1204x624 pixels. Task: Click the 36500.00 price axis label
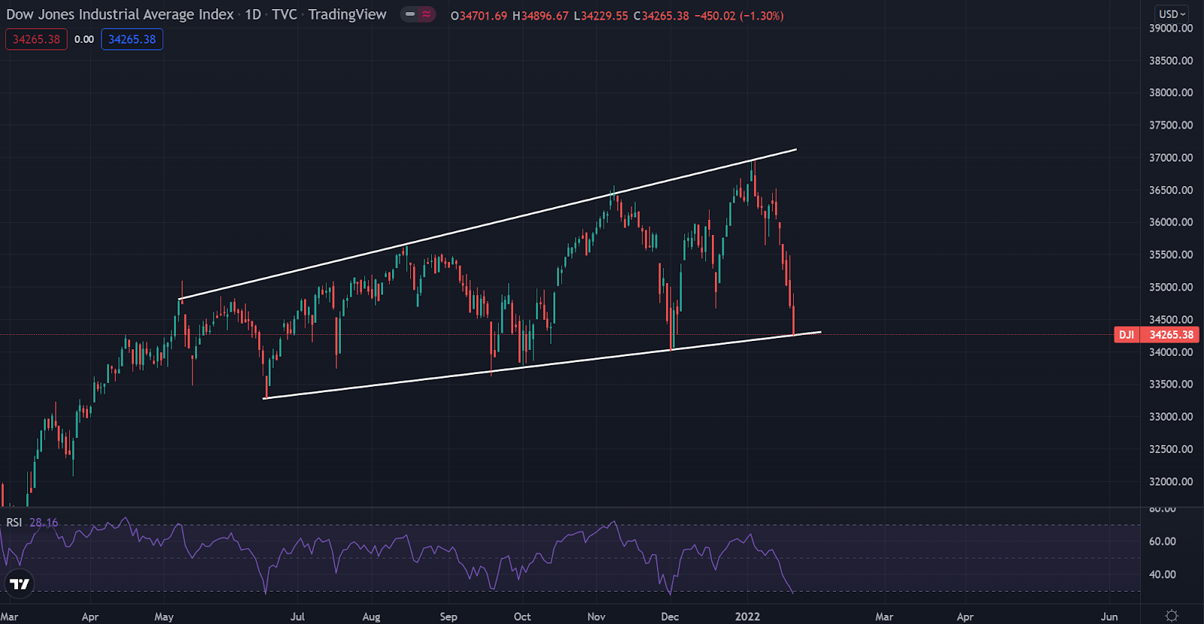(x=1171, y=190)
